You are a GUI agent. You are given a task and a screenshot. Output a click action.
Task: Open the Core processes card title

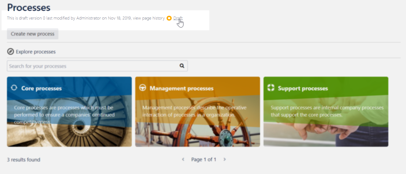42,88
